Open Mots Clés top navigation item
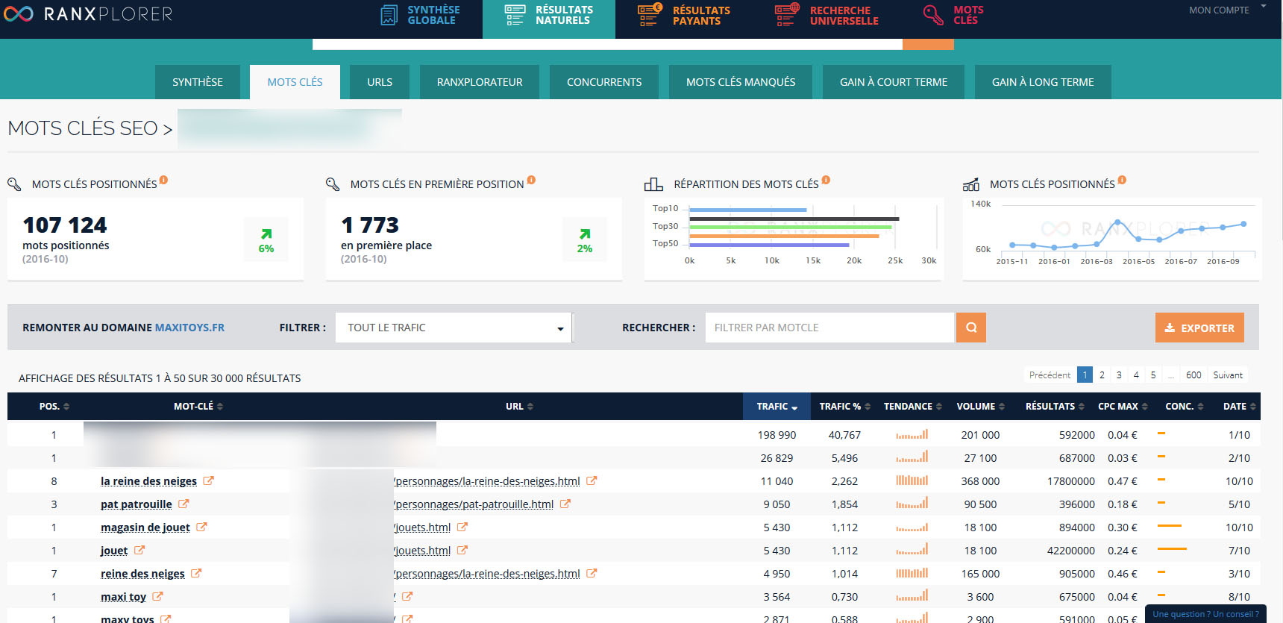This screenshot has width=1283, height=623. tap(953, 15)
